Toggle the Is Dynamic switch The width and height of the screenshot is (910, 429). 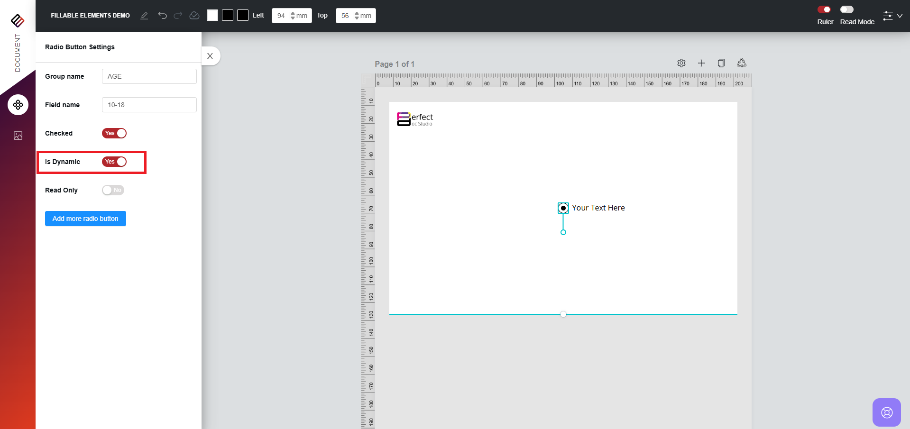(114, 162)
